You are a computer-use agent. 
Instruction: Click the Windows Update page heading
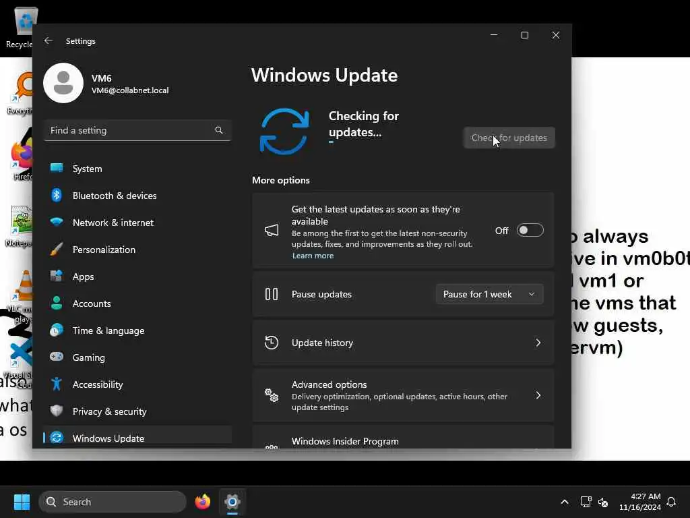pyautogui.click(x=324, y=76)
